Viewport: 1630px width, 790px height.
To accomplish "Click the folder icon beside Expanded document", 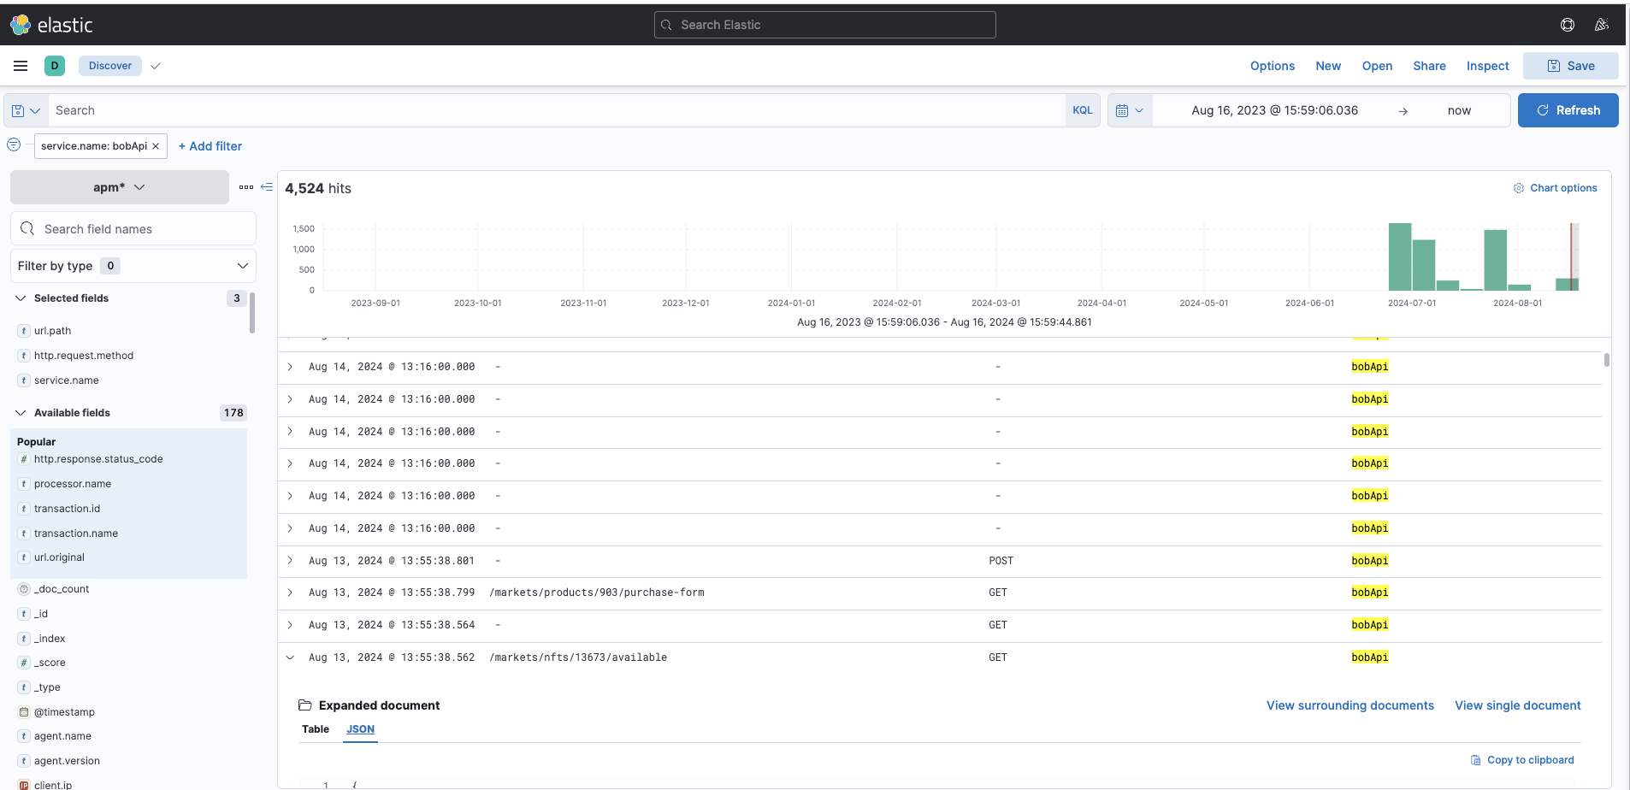I will click(304, 705).
